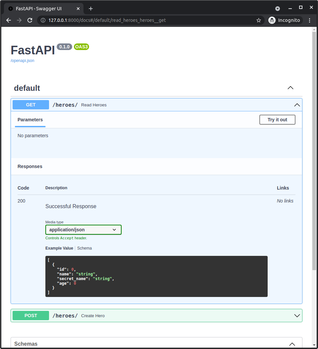Click the back navigation arrow
The image size is (318, 349).
8,20
